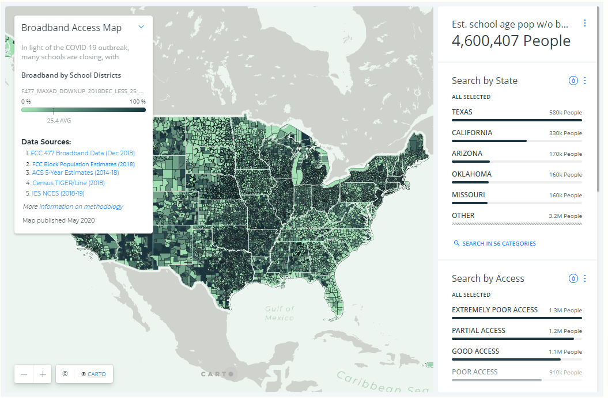The image size is (608, 398).
Task: Select the CALIFORNIA category row
Action: [x=517, y=136]
